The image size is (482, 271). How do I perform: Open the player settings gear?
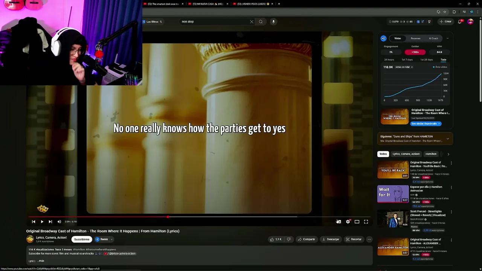pos(348,222)
